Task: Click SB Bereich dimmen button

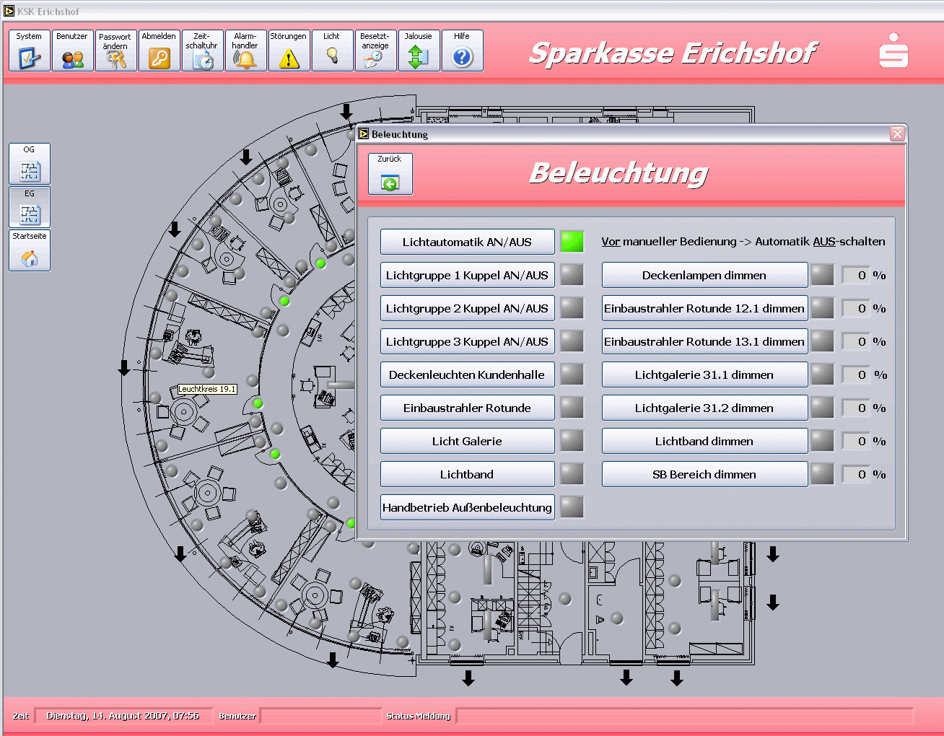Action: point(705,474)
